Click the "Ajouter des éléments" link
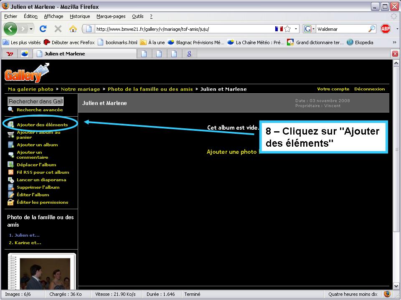 coord(42,125)
